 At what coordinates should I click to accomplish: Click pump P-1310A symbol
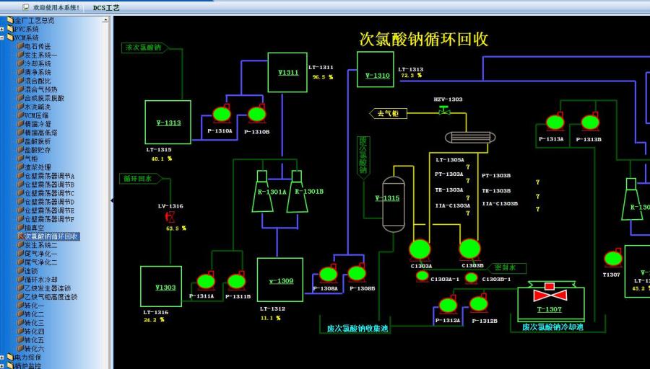[222, 114]
